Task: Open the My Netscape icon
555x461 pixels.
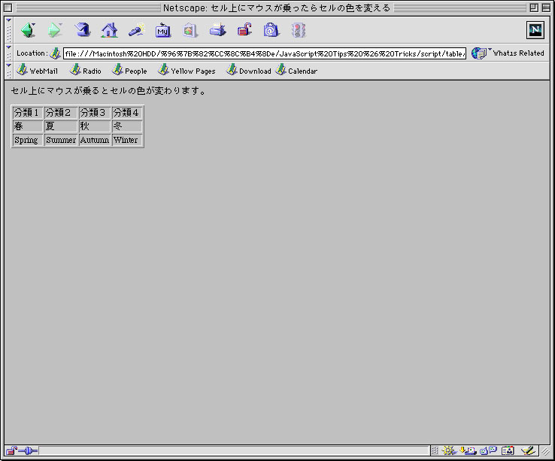Action: coord(163,30)
